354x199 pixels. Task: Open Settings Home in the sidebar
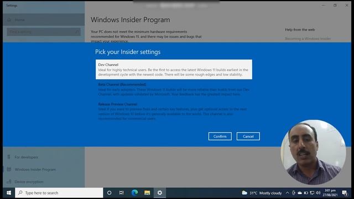coord(44,20)
